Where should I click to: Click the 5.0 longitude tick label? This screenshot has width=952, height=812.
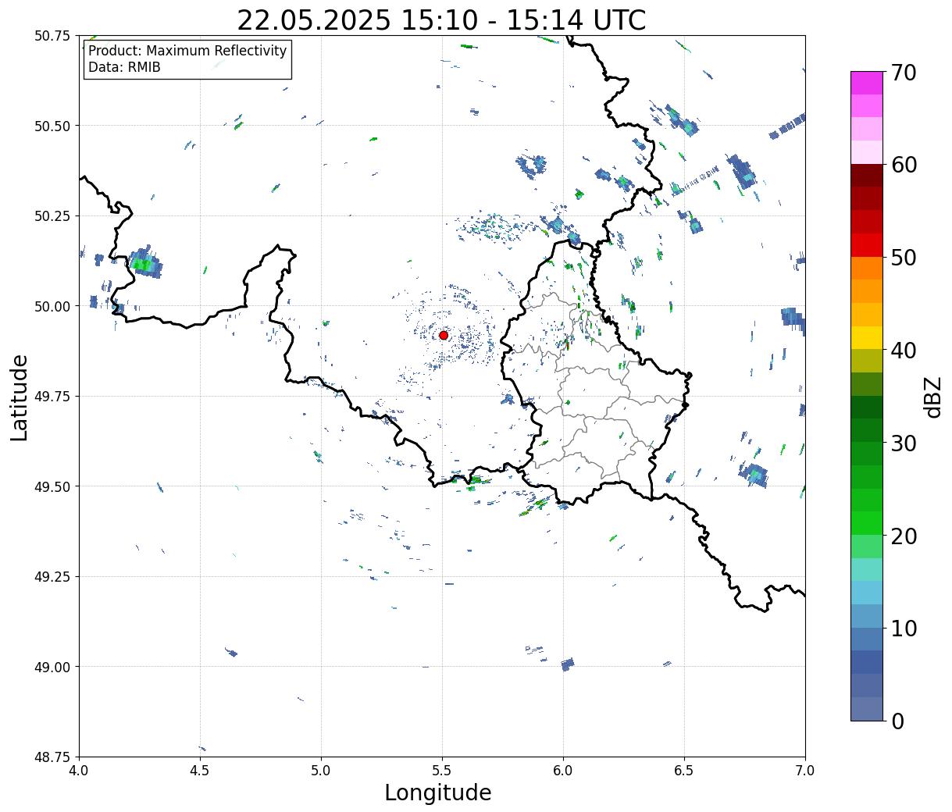point(321,771)
